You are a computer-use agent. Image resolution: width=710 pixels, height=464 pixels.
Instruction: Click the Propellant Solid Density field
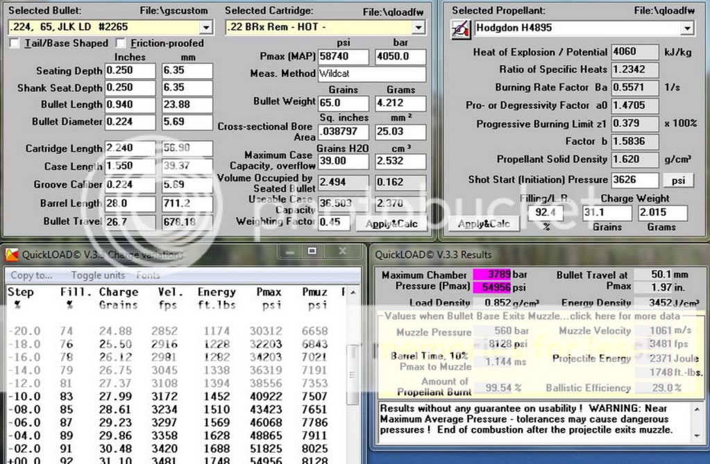(635, 160)
